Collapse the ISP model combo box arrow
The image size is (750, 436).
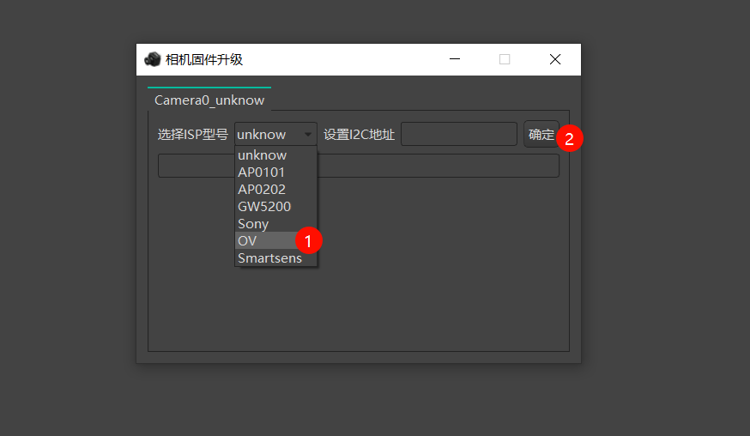point(307,135)
